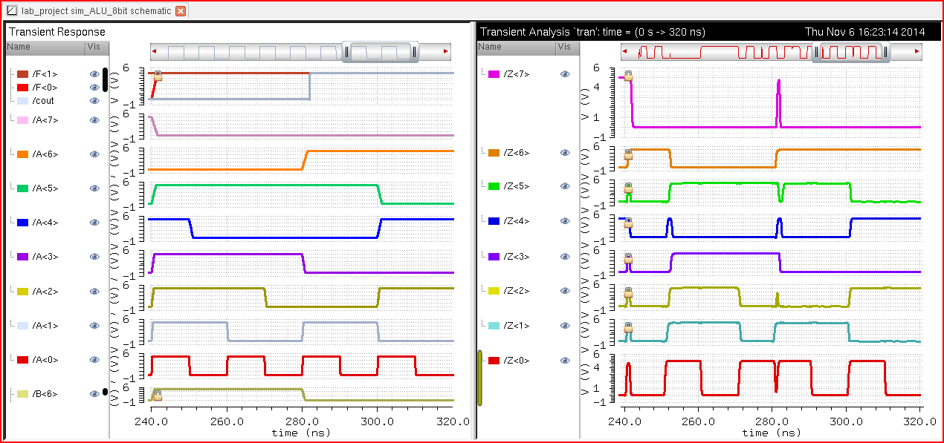
Task: Click the zoom window slider in left overview
Action: tap(381, 51)
